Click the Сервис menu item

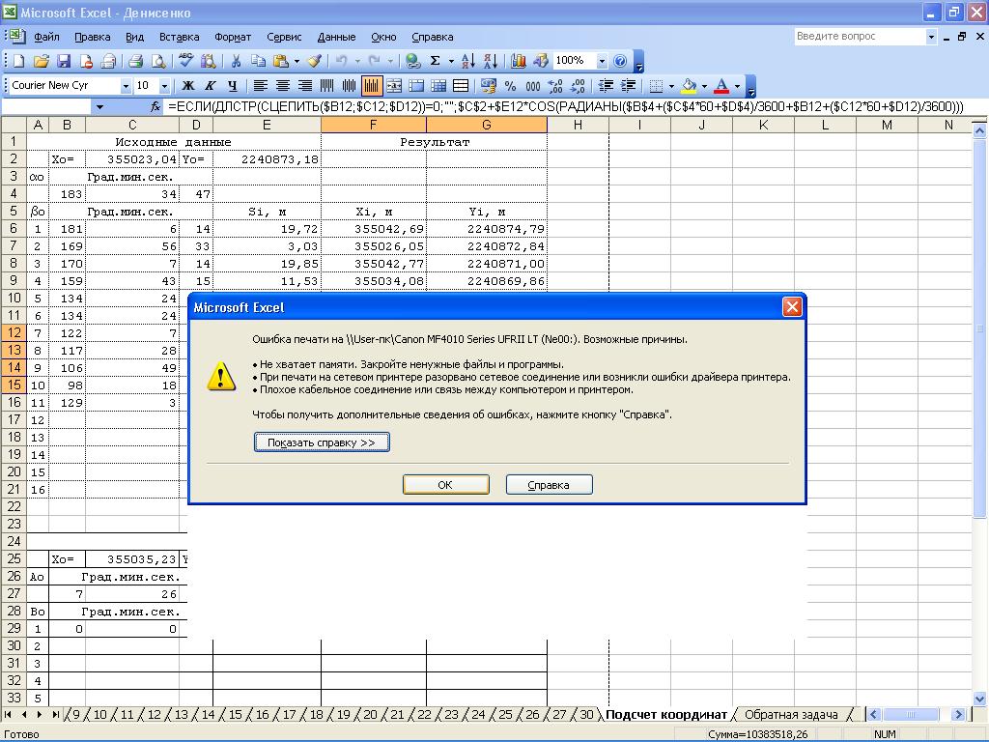point(284,38)
